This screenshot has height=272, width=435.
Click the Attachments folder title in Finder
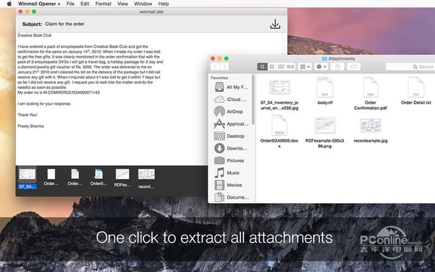pyautogui.click(x=339, y=58)
